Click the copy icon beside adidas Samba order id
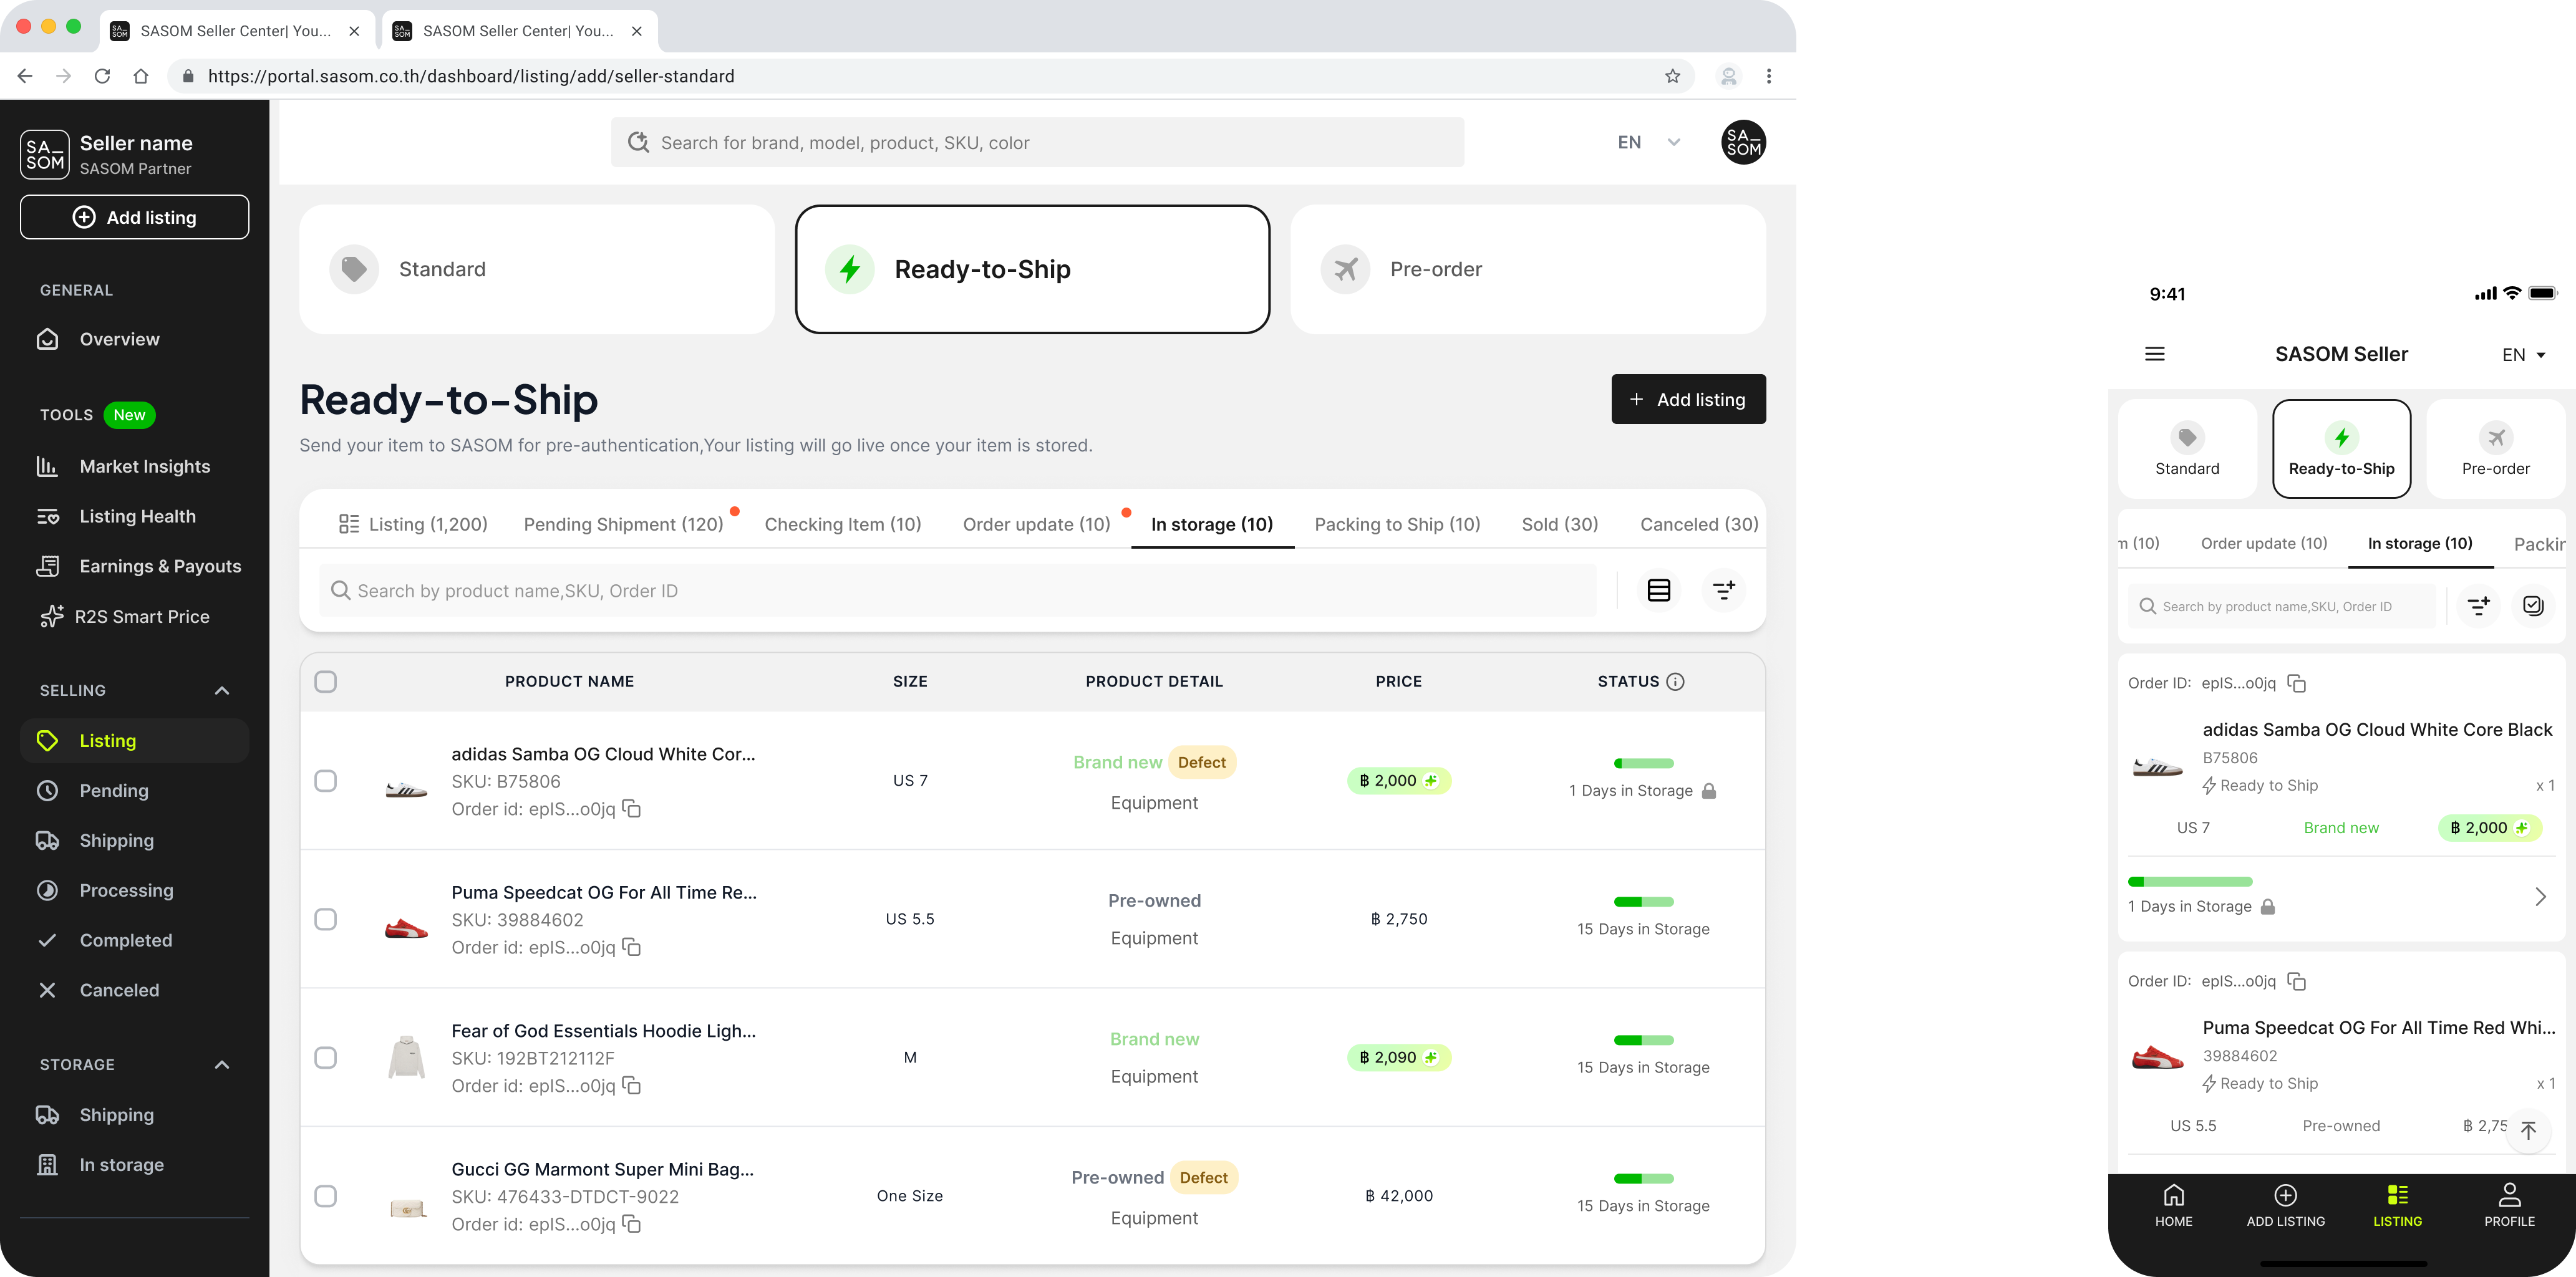This screenshot has height=1277, width=2576. pyautogui.click(x=632, y=808)
